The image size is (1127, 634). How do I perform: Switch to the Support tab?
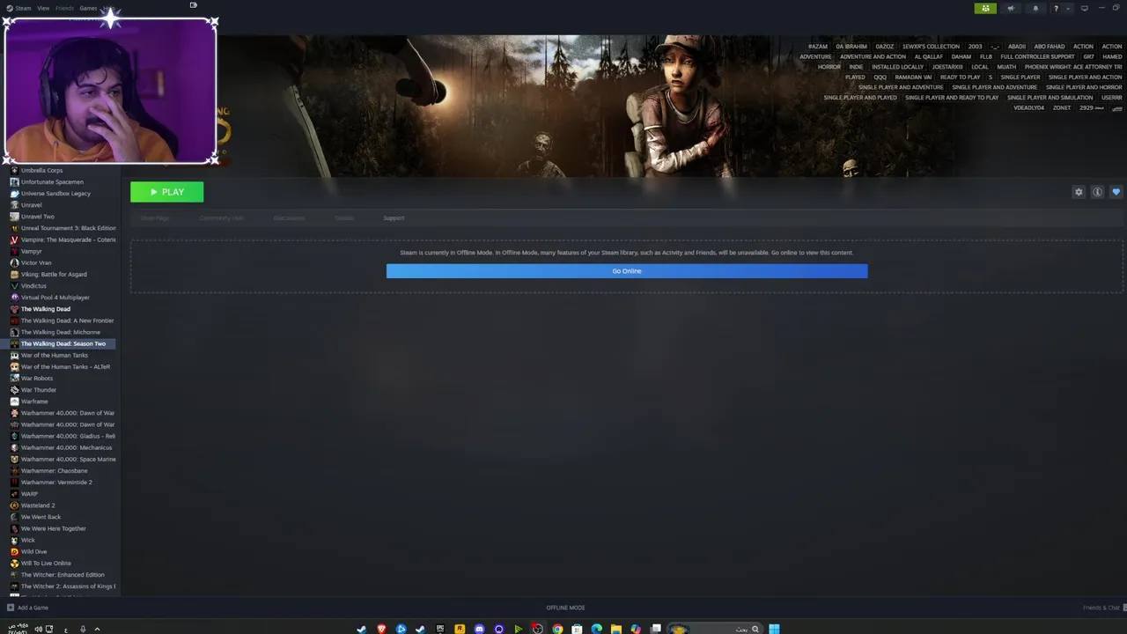tap(394, 218)
